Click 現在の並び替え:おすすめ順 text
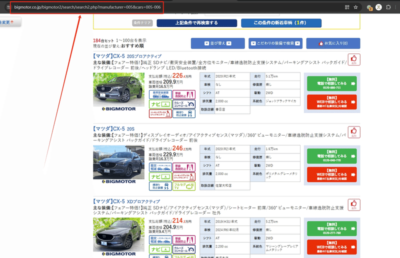 pyautogui.click(x=118, y=46)
